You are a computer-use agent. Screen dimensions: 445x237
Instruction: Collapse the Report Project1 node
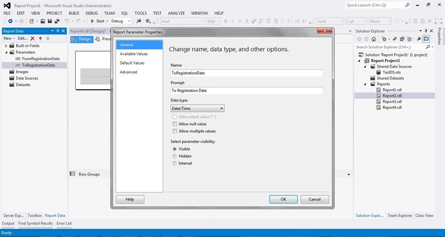pos(359,61)
